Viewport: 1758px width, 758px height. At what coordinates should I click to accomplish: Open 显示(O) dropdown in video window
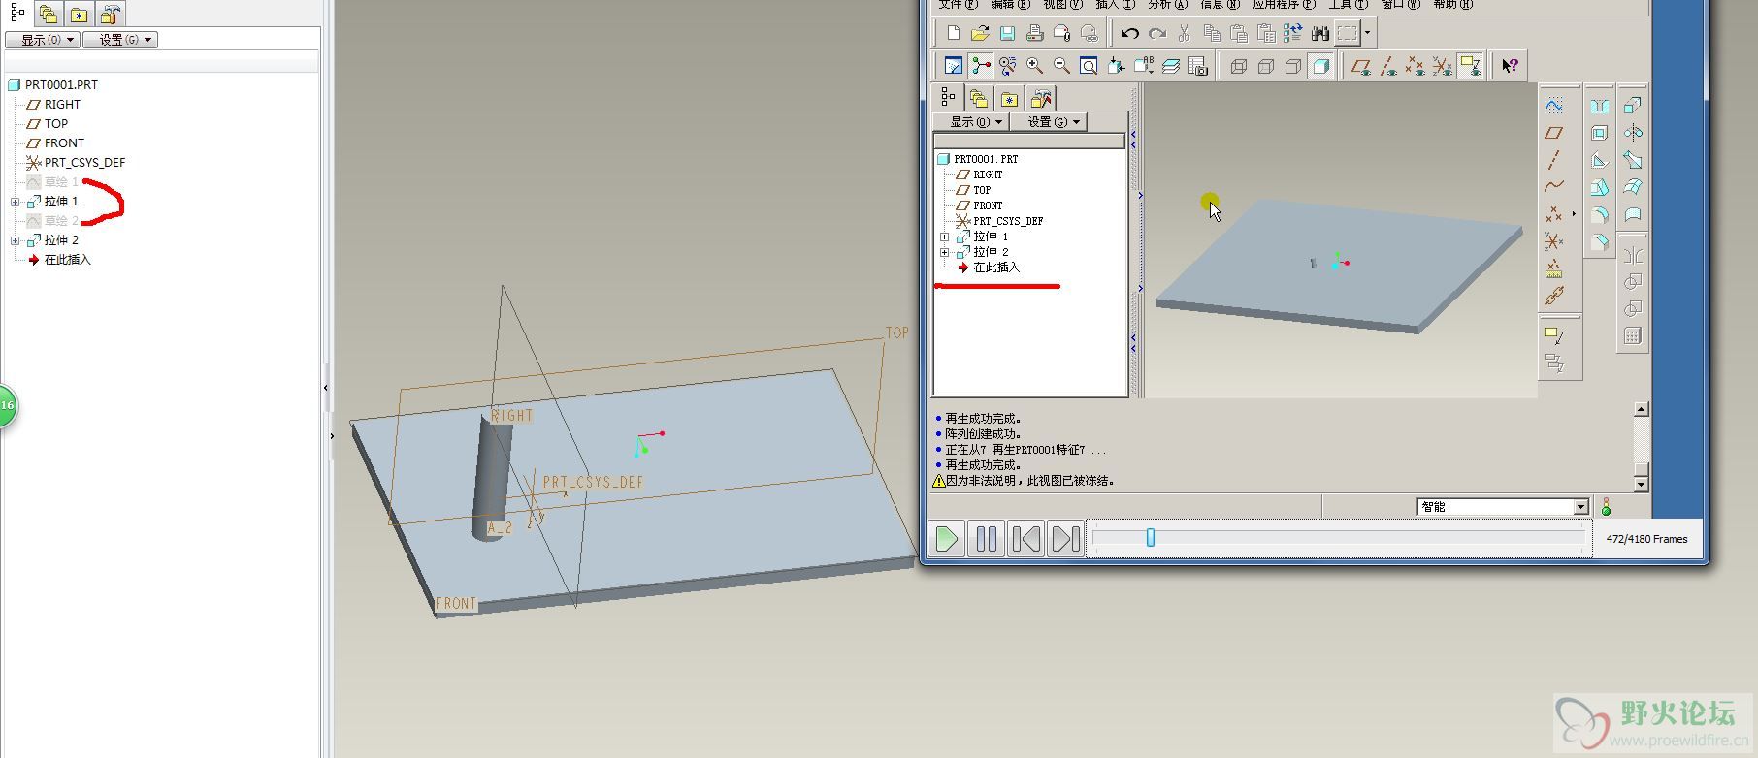(x=971, y=121)
